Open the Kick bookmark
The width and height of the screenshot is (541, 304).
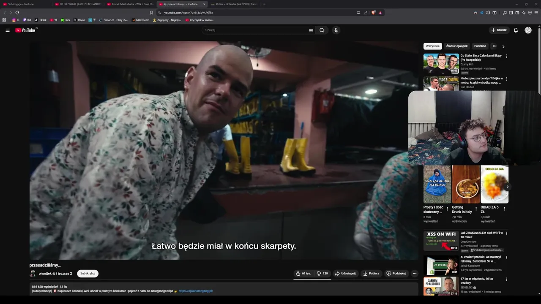tap(66, 20)
